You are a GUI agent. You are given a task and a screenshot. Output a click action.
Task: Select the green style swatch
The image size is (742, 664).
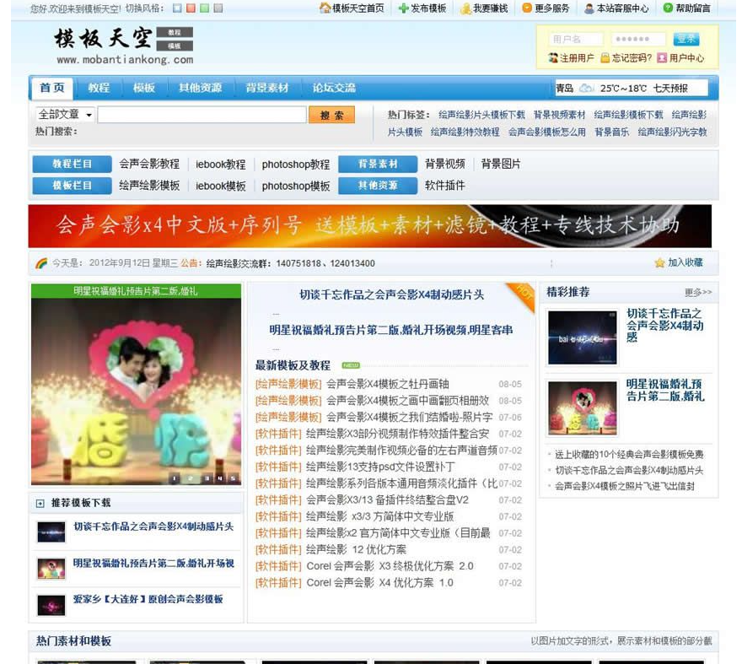click(x=204, y=8)
